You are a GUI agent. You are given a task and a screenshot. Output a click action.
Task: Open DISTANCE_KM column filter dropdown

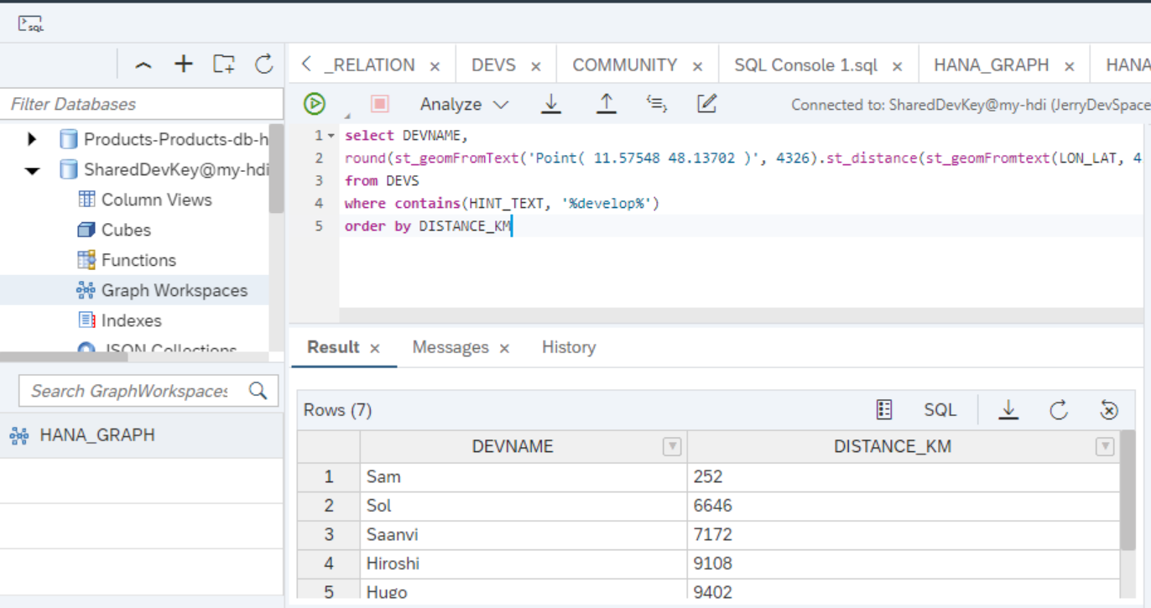[x=1106, y=446]
